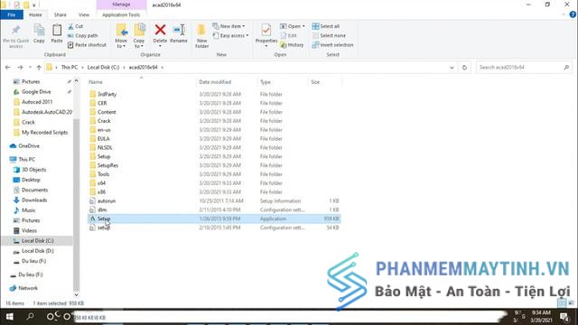Click the Delete red X icon
This screenshot has width=578, height=325.
click(x=160, y=30)
